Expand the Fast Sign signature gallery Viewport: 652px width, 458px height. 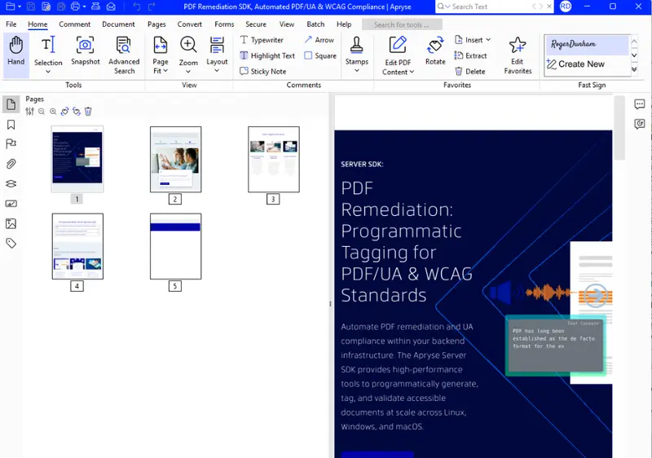click(634, 69)
